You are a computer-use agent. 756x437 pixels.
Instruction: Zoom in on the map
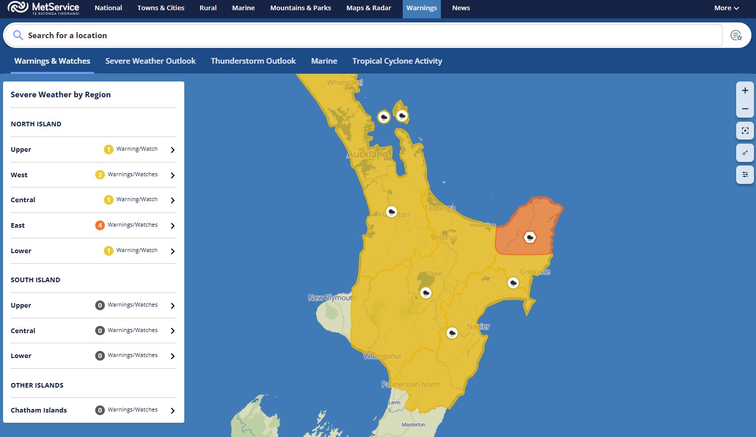(745, 91)
